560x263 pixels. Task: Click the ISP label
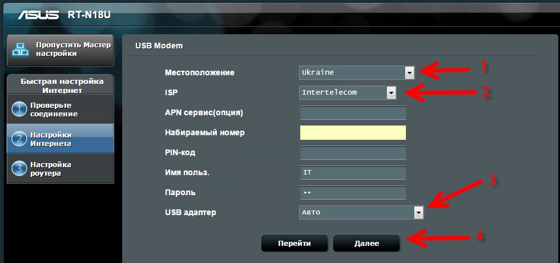coord(171,93)
